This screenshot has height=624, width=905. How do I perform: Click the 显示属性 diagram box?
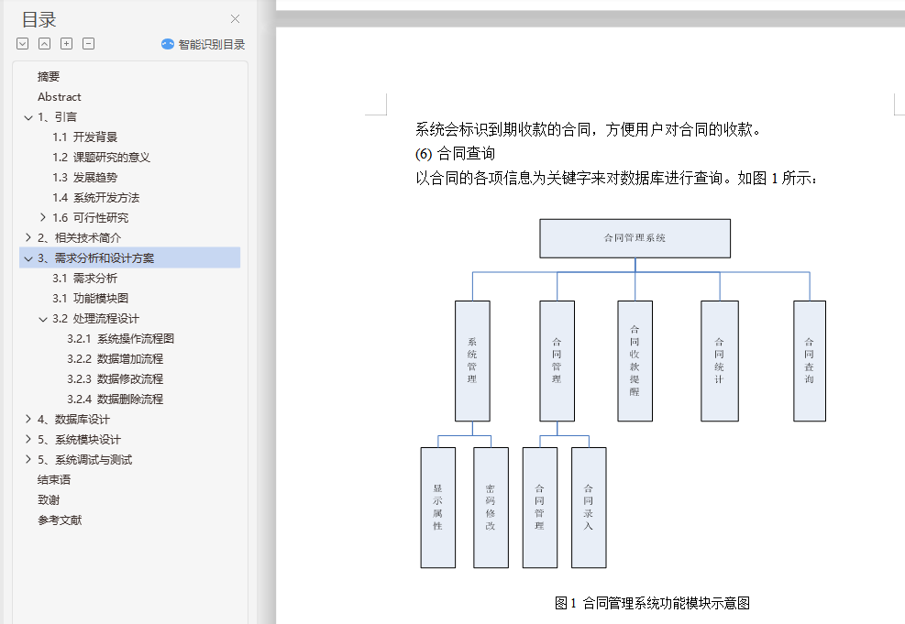[x=438, y=508]
